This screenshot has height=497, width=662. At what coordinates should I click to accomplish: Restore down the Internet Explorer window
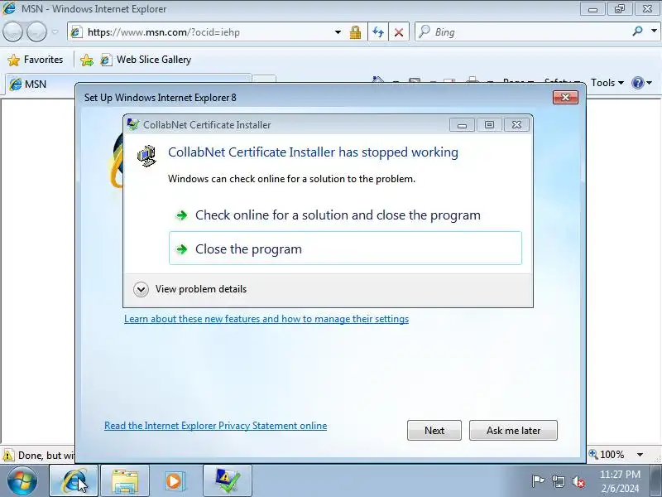(620, 9)
